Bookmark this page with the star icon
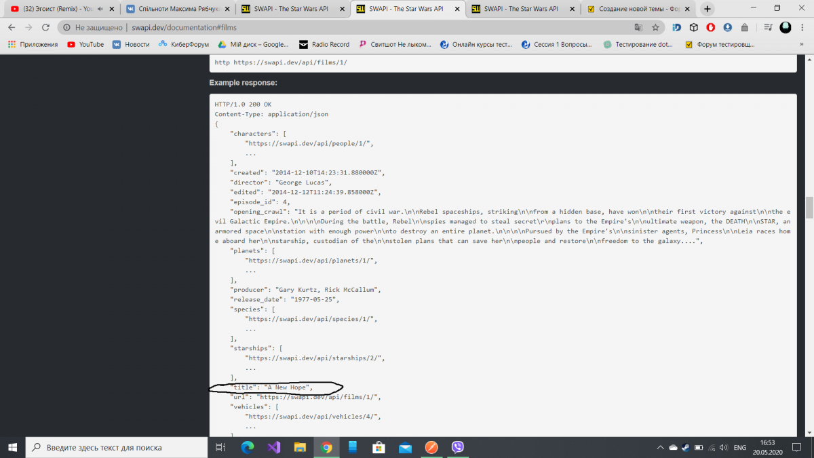Image resolution: width=814 pixels, height=458 pixels. (655, 27)
